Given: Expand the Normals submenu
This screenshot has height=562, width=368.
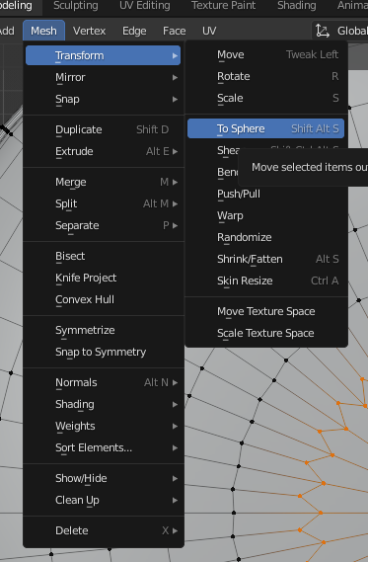Looking at the screenshot, I should 103,382.
